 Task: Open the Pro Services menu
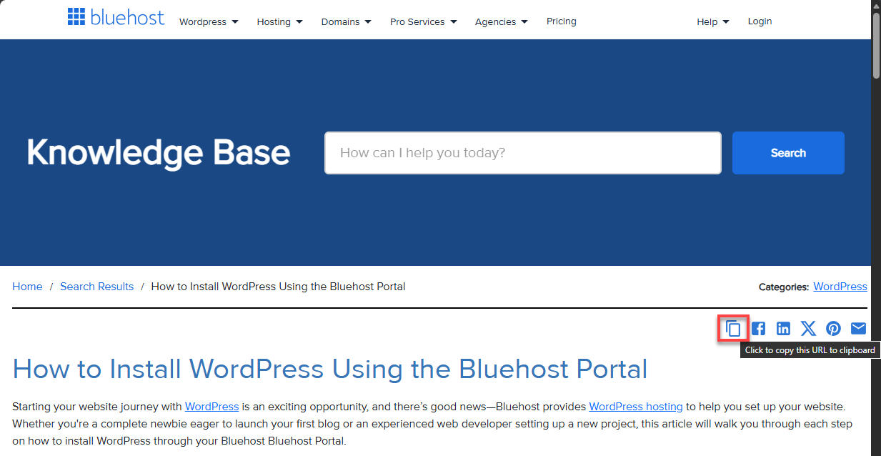[423, 21]
